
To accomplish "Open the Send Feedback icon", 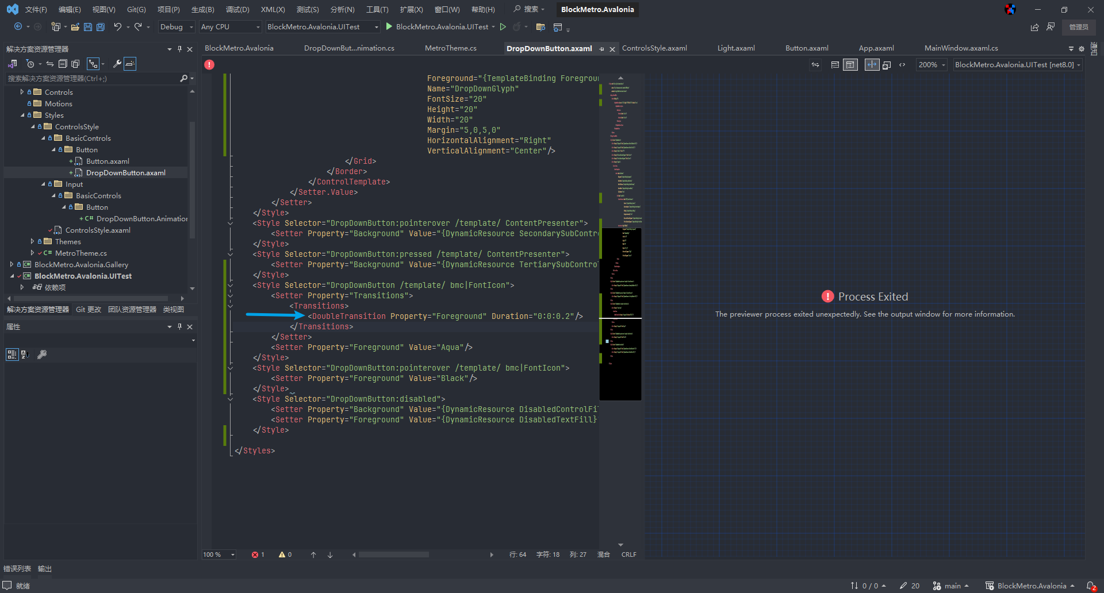I will (1051, 27).
